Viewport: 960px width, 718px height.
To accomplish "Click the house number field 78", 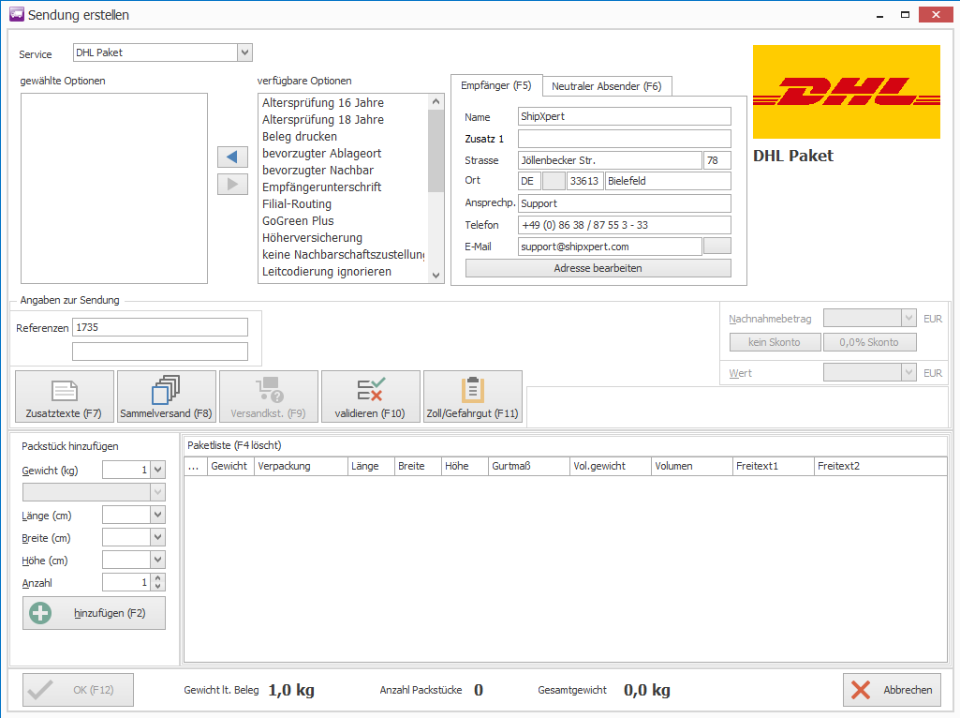I will pyautogui.click(x=717, y=160).
